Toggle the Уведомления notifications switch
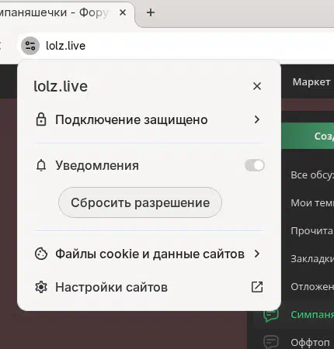 [x=255, y=165]
